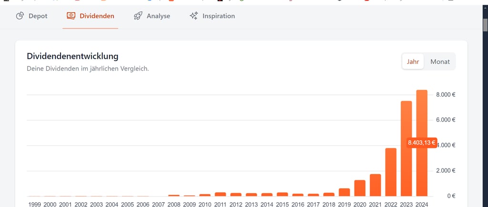Open the Inspiration tab label
488x207 pixels.
click(219, 16)
